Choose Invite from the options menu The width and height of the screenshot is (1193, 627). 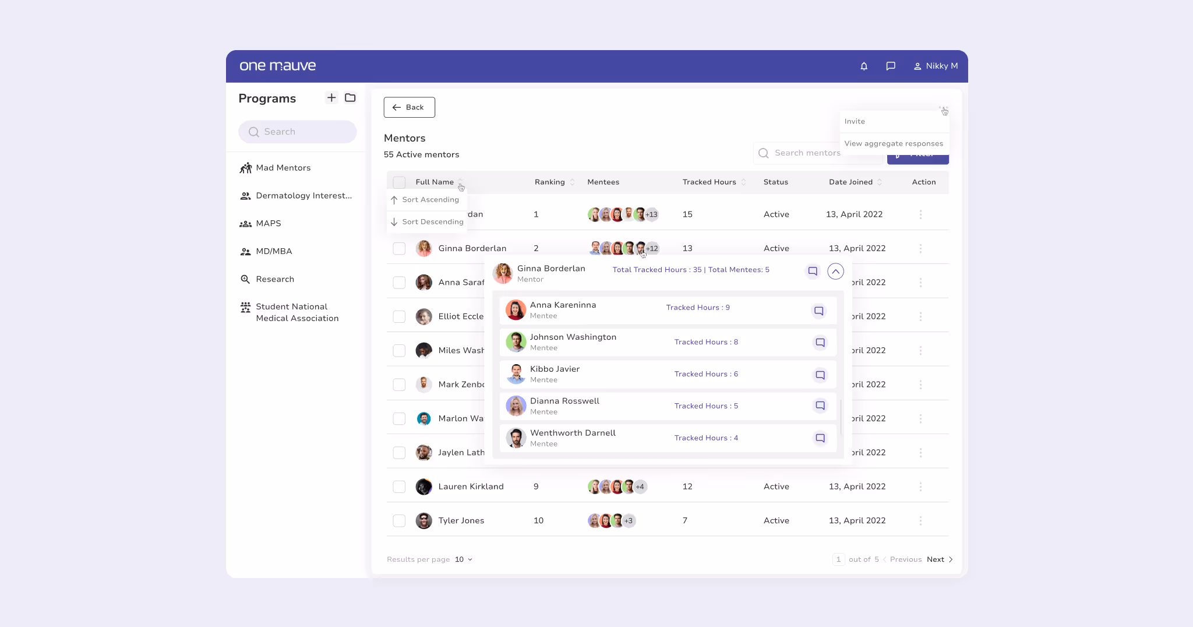coord(894,121)
